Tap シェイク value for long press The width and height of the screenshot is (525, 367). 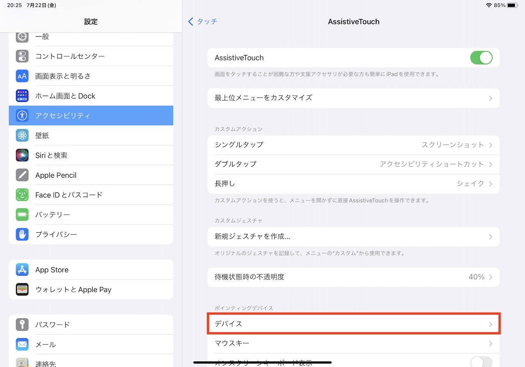(x=470, y=183)
